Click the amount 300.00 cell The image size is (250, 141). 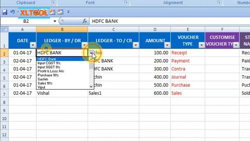pos(155,69)
